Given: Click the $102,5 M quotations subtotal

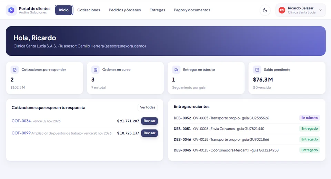Looking at the screenshot, I should tap(18, 87).
